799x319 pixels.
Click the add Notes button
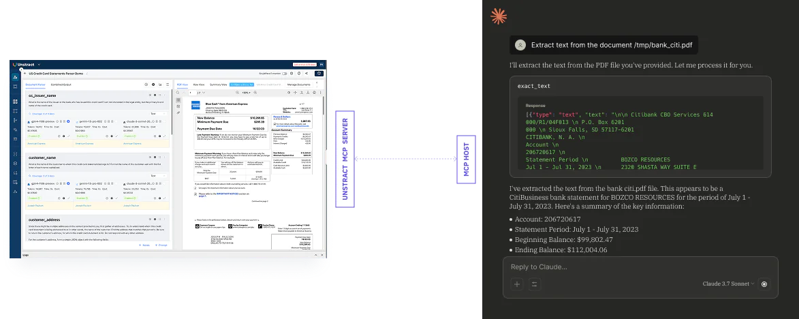pos(144,245)
